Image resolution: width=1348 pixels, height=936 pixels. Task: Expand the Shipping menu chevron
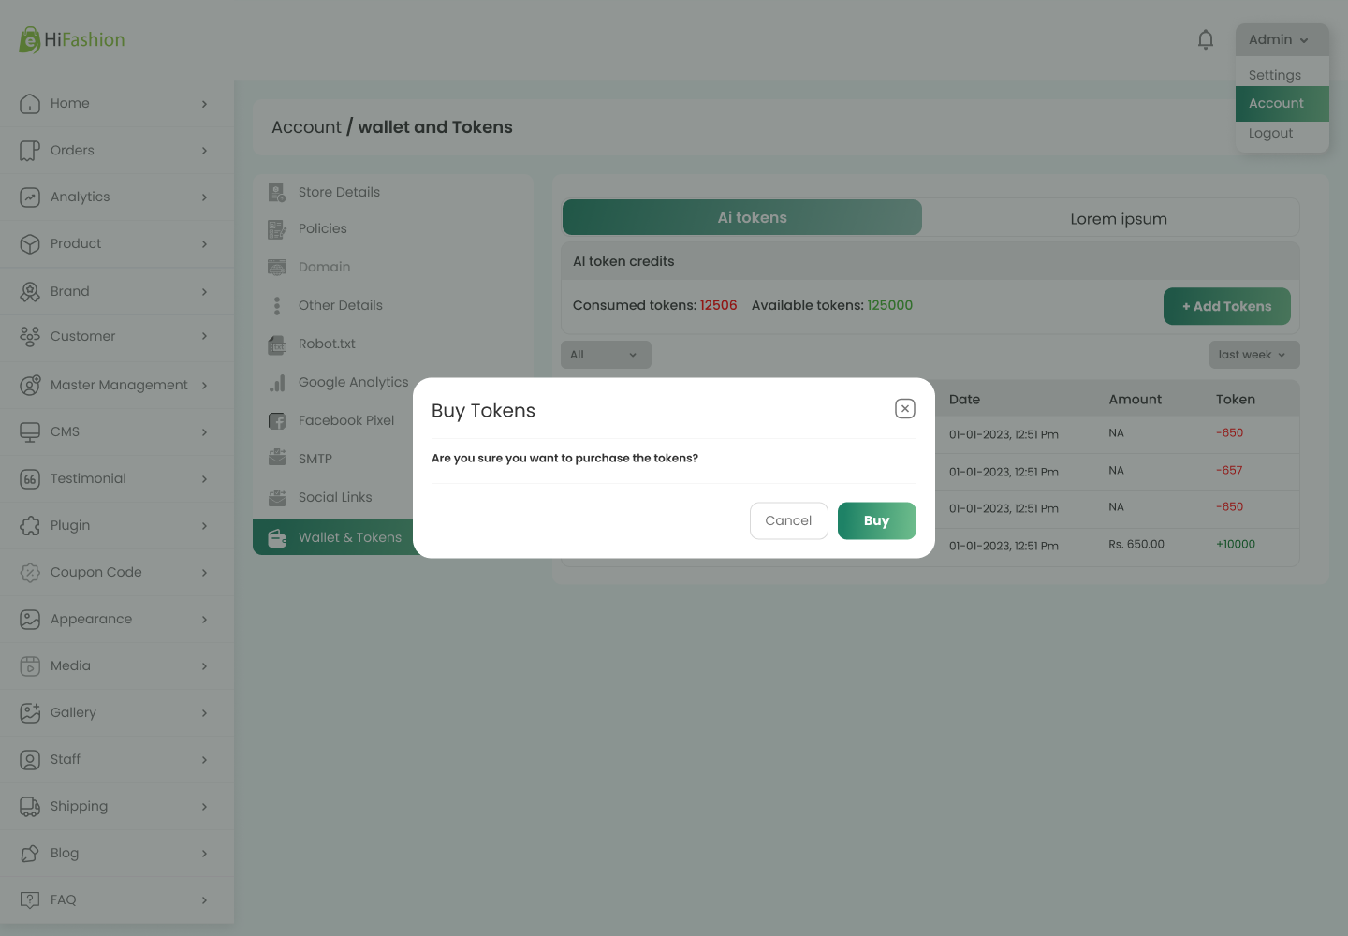click(204, 807)
